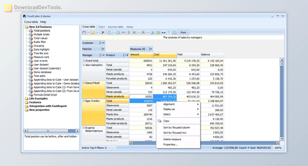Screen dimensions: 308x166
Task: Click the toolbar icon just left of Print
Action: pos(175,32)
